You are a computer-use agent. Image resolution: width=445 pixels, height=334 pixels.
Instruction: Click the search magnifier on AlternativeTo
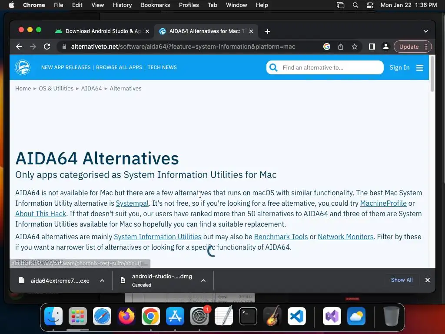click(x=273, y=67)
